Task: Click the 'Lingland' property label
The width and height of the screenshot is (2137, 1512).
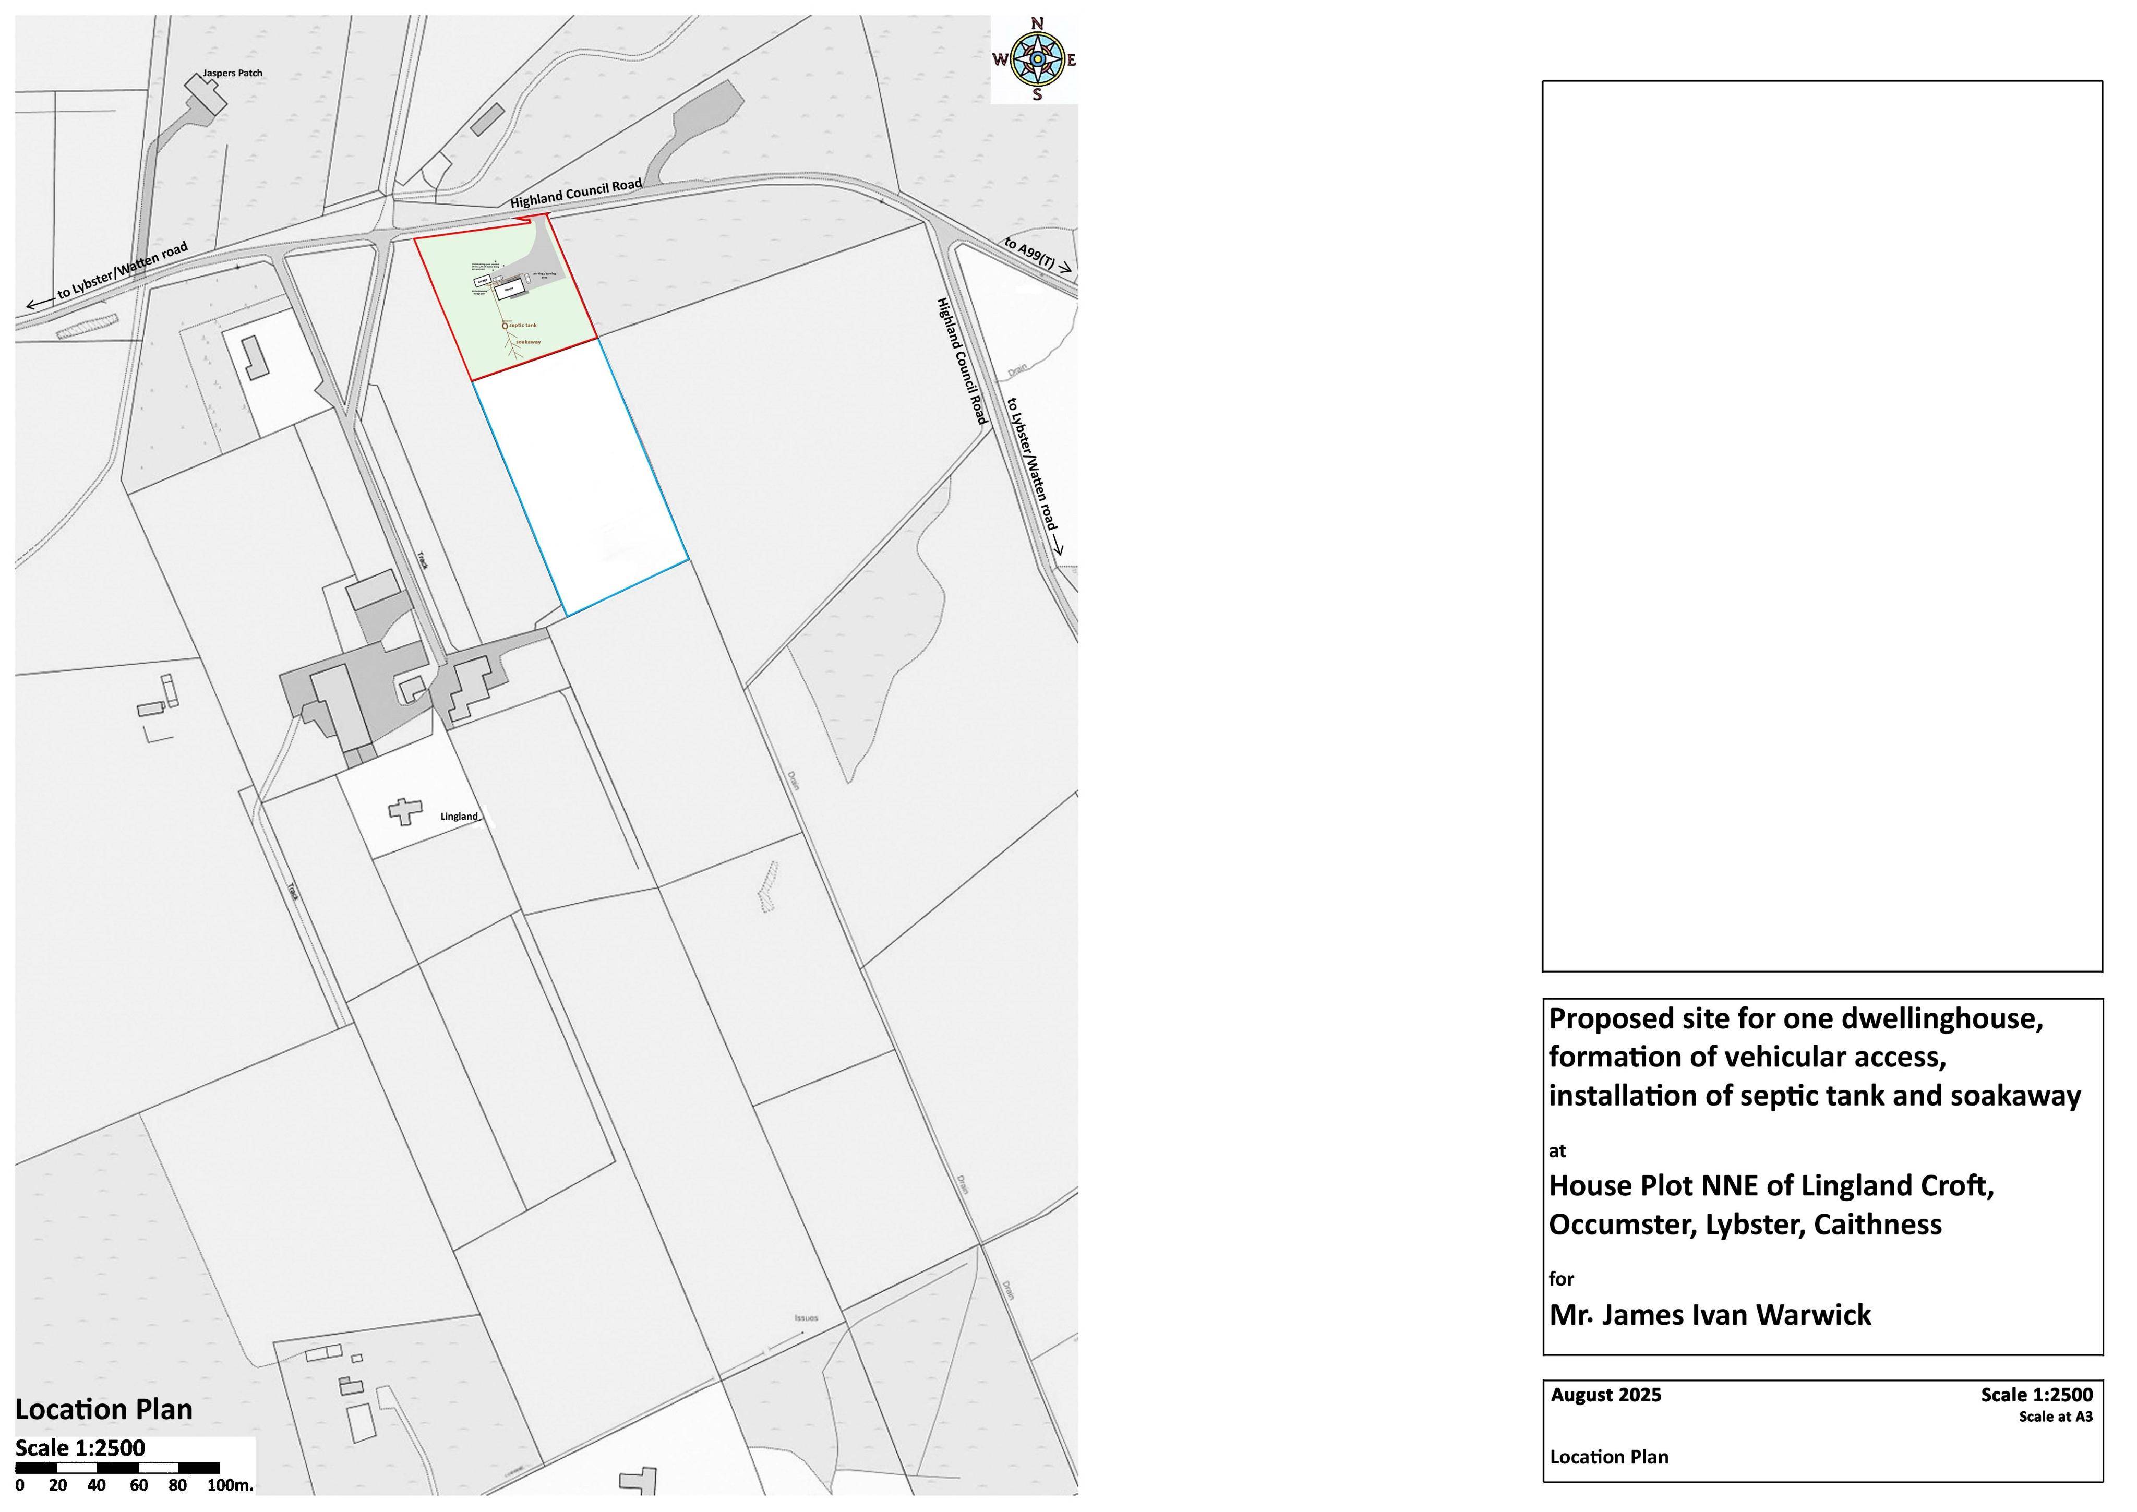Action: click(x=459, y=817)
